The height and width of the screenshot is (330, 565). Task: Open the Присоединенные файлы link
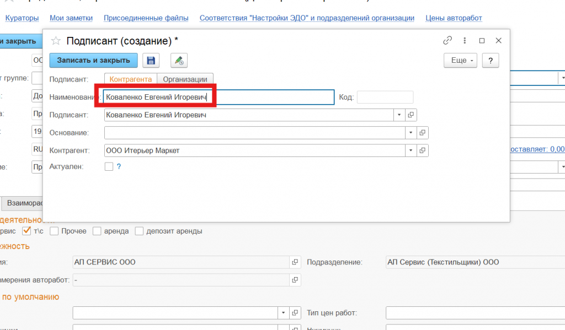tap(146, 18)
